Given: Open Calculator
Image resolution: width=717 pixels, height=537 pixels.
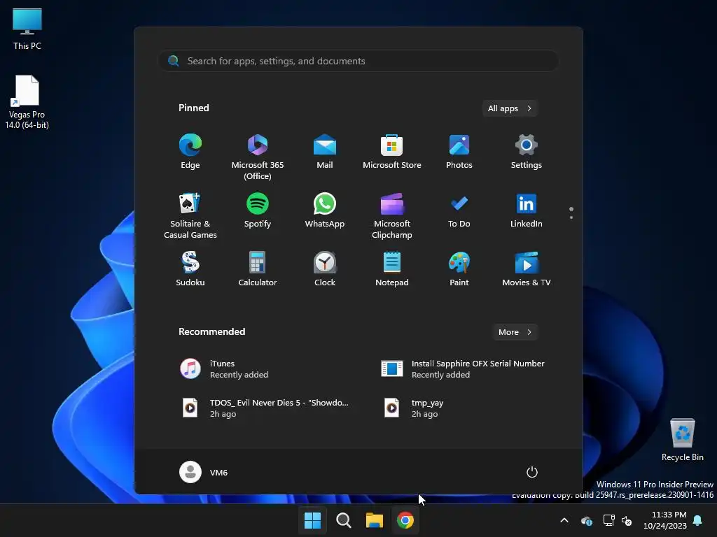Looking at the screenshot, I should coord(258,269).
